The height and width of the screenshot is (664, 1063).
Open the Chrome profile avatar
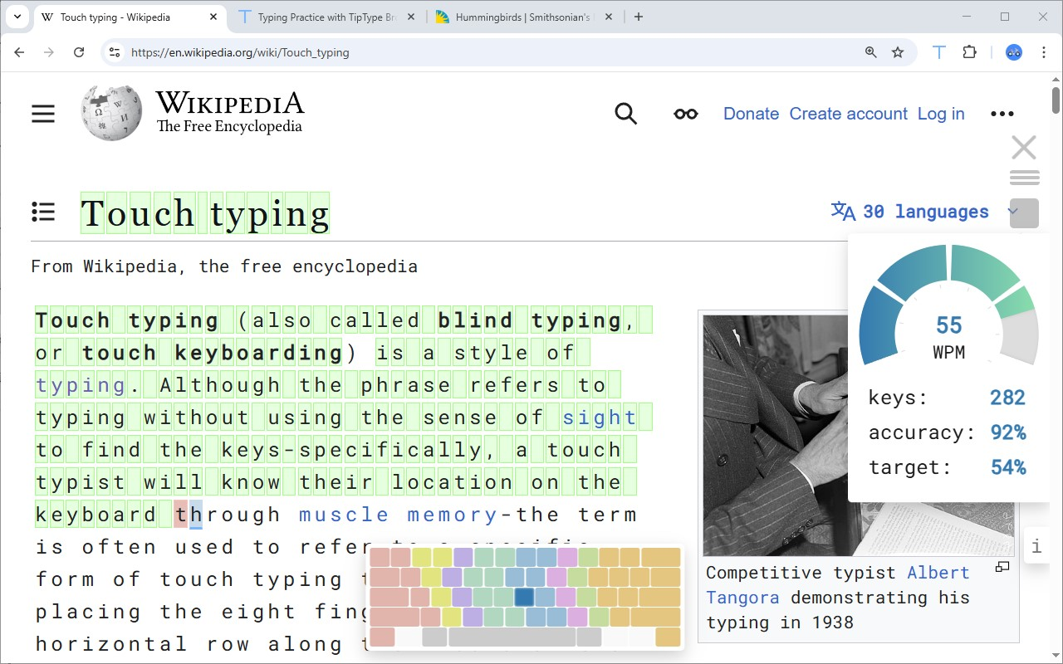click(1014, 52)
